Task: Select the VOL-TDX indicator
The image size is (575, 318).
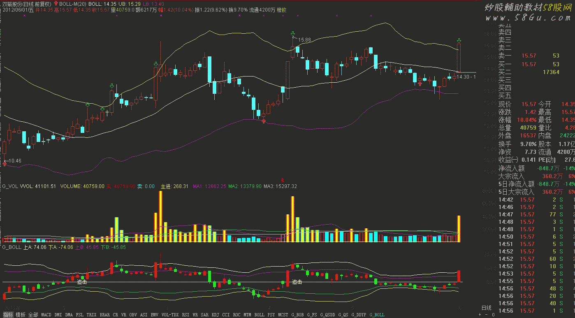Action: (170, 315)
